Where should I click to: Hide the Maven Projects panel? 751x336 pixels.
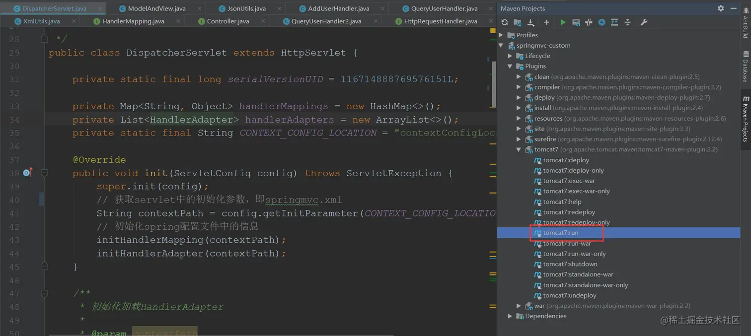point(734,8)
